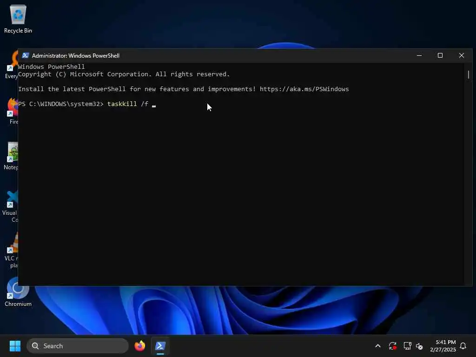Select the Notepad++ desktop shortcut

12,156
